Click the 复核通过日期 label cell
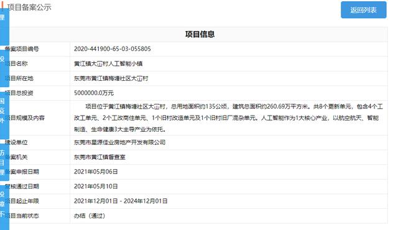 (22, 186)
